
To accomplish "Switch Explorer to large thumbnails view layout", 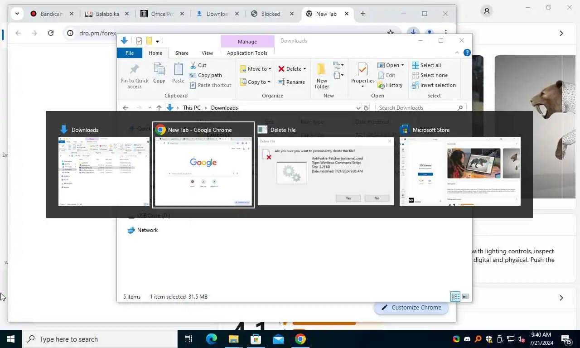I will tap(465, 297).
